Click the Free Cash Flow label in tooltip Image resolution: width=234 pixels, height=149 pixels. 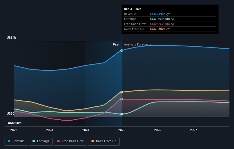tap(135, 24)
